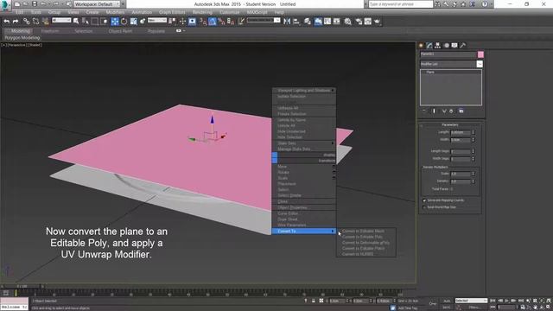This screenshot has height=311, width=553.
Task: Click Freeze Selection in quad menu
Action: pos(292,114)
